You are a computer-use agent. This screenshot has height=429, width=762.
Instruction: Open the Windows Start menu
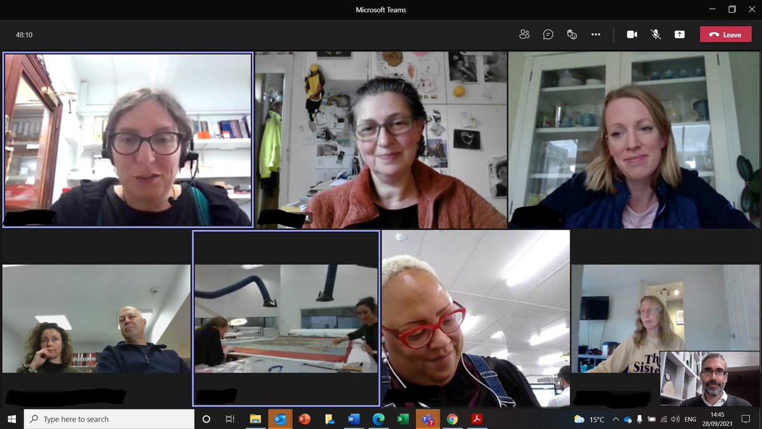[x=12, y=419]
